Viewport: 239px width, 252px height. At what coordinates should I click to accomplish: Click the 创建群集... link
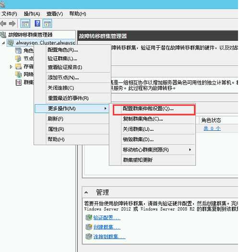[107, 227]
